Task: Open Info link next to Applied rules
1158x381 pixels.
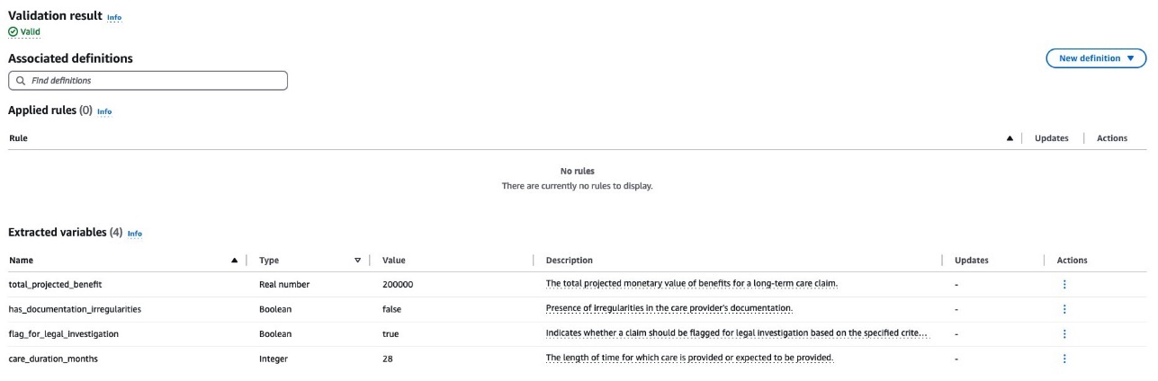Action: click(x=104, y=112)
